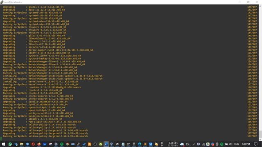Select the active highlighted taskbar app
The height and width of the screenshot is (147, 262).
point(106,144)
